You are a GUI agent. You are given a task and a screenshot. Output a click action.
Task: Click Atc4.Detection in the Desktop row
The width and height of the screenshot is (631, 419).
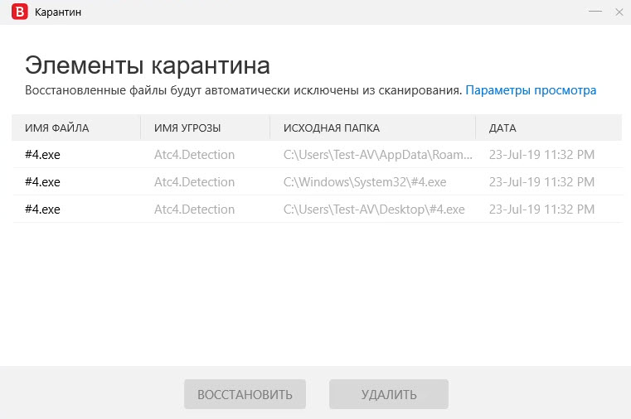coord(194,209)
